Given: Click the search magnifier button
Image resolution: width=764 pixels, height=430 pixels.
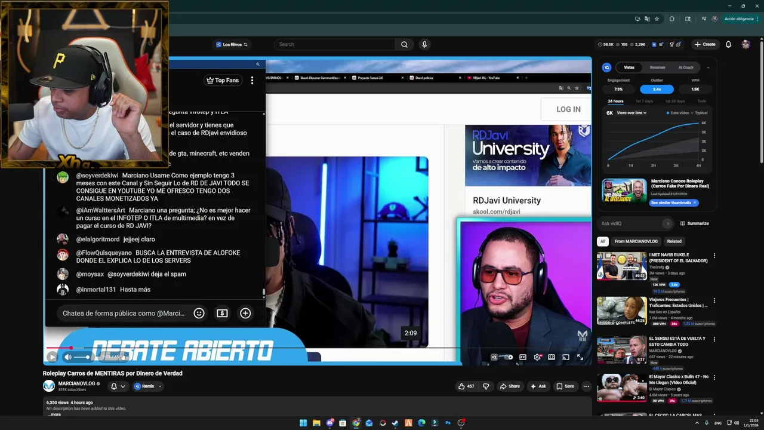Looking at the screenshot, I should pyautogui.click(x=404, y=44).
